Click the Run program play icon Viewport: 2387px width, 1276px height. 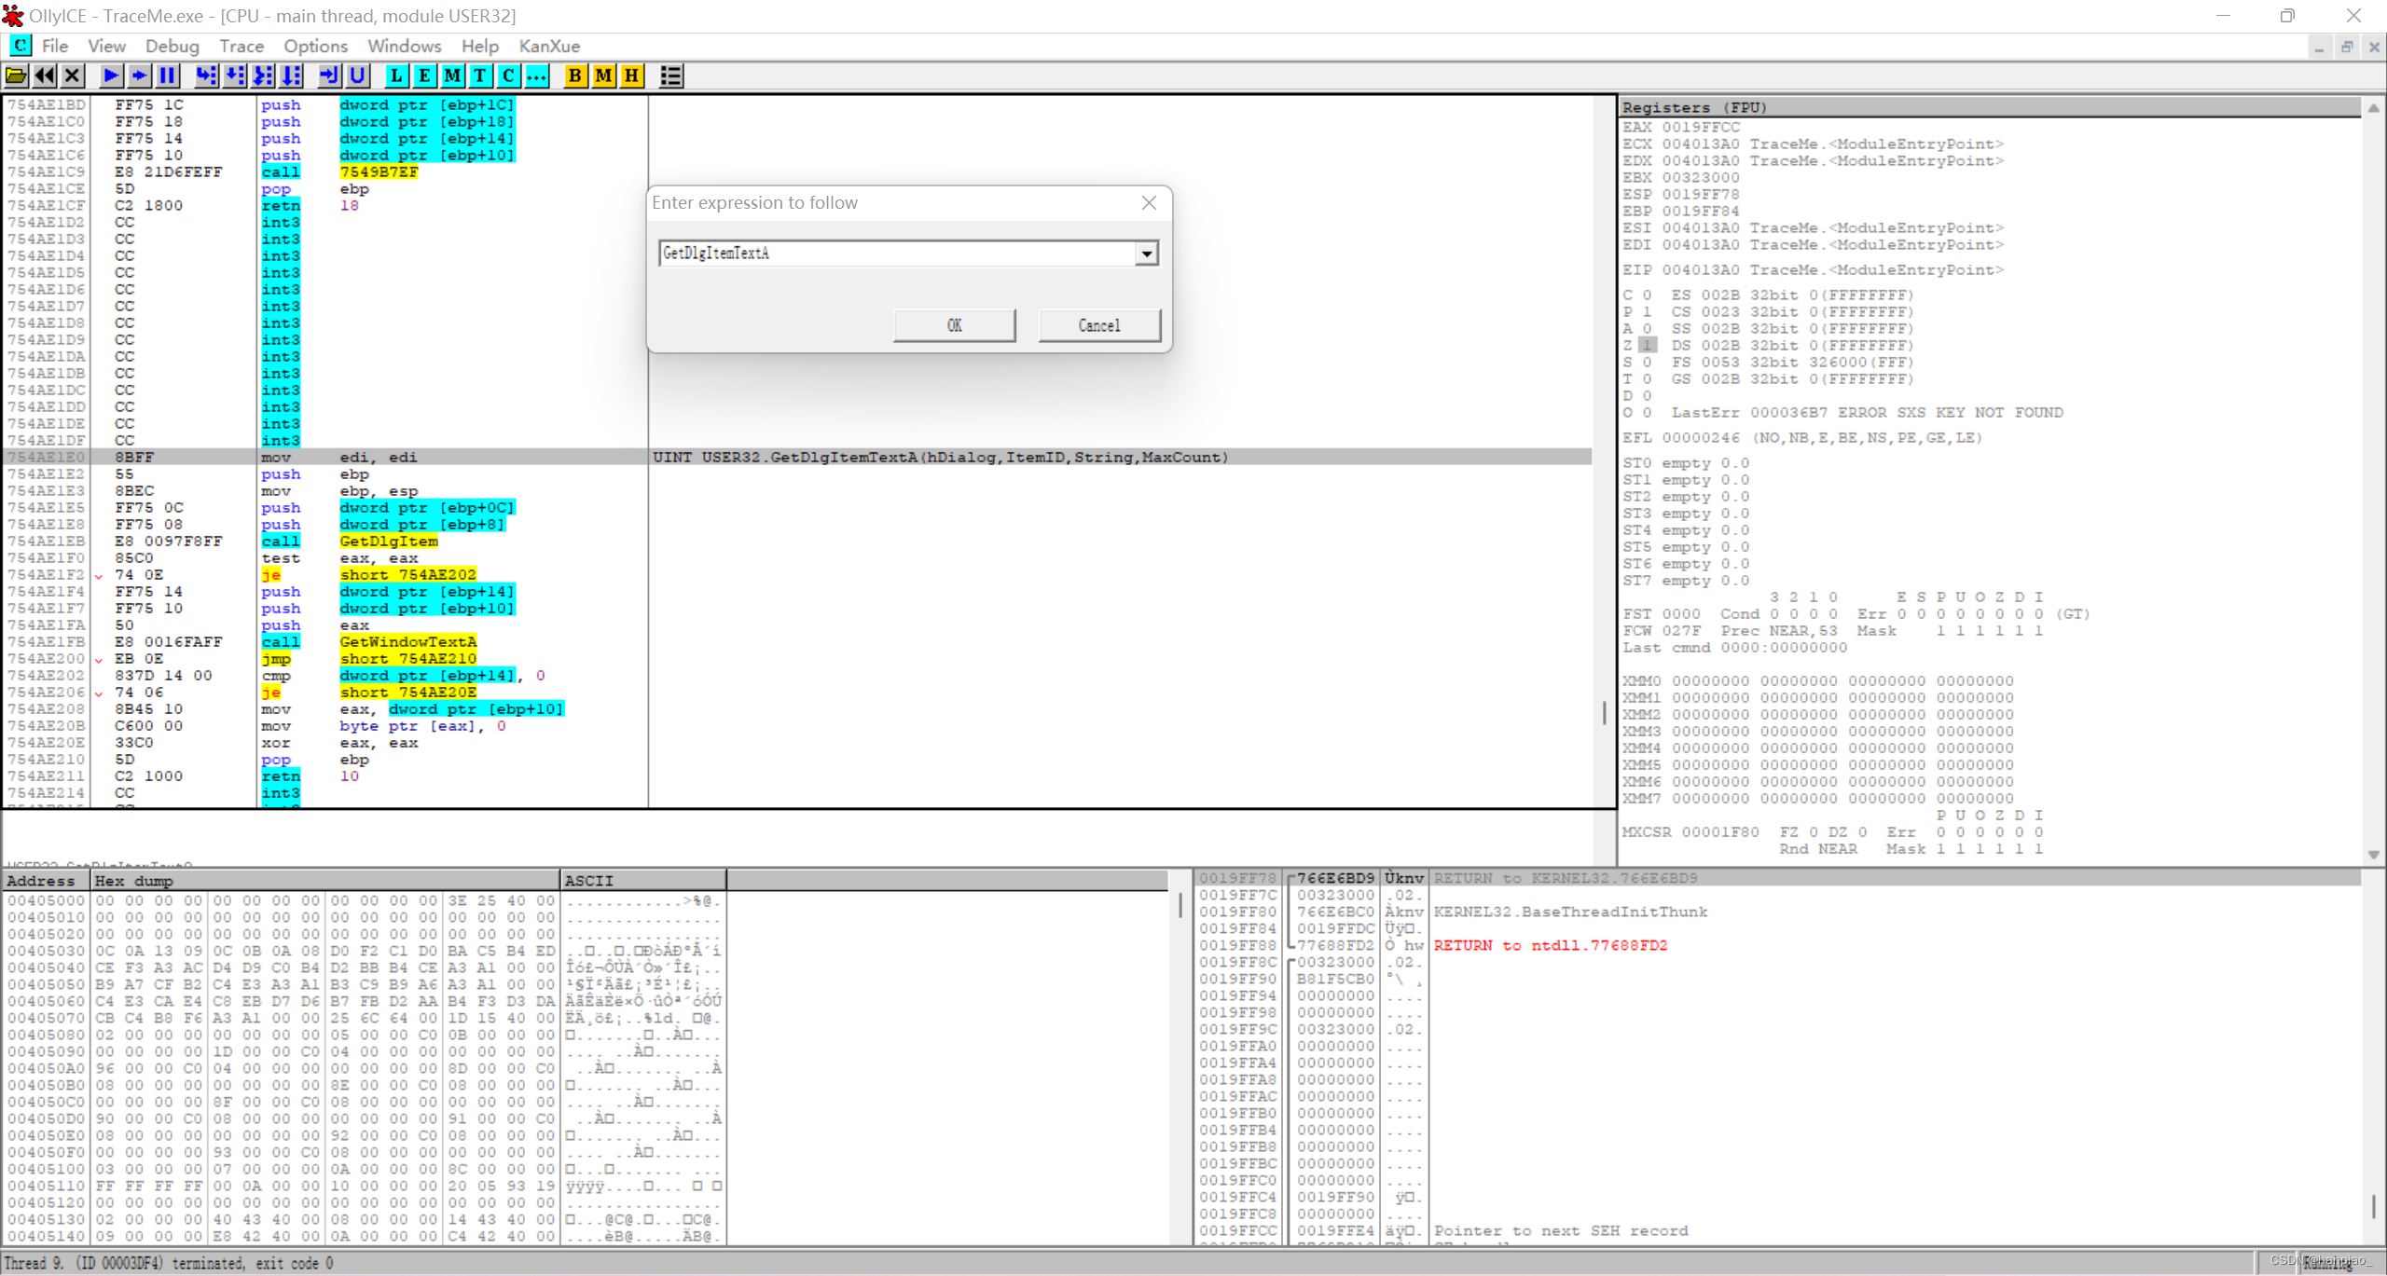point(110,75)
